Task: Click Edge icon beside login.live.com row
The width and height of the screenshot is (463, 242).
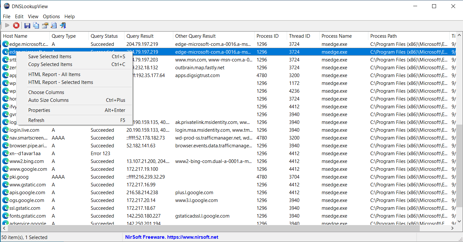Action: tap(6, 130)
